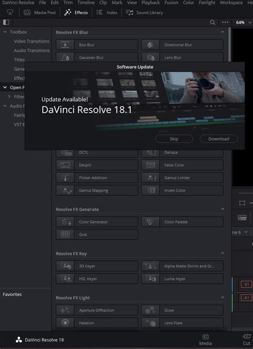
Task: Skip the software update
Action: click(174, 139)
